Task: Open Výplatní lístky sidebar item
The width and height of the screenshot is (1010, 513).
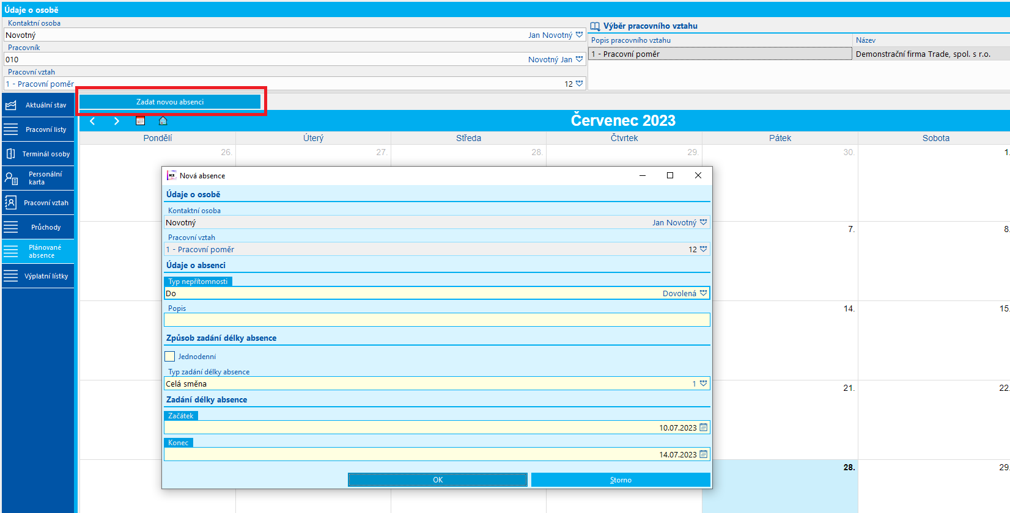Action: [38, 276]
